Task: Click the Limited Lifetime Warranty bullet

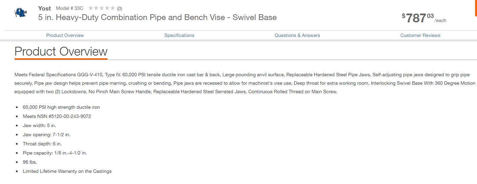Action: coord(67,171)
